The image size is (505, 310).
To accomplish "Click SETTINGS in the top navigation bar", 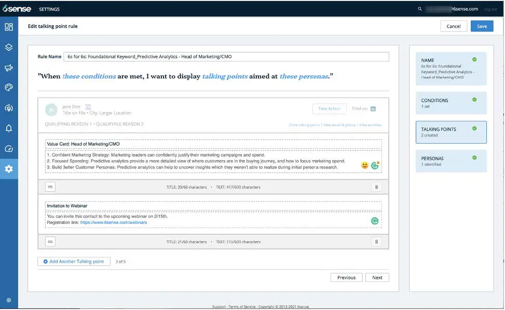I will click(x=50, y=9).
